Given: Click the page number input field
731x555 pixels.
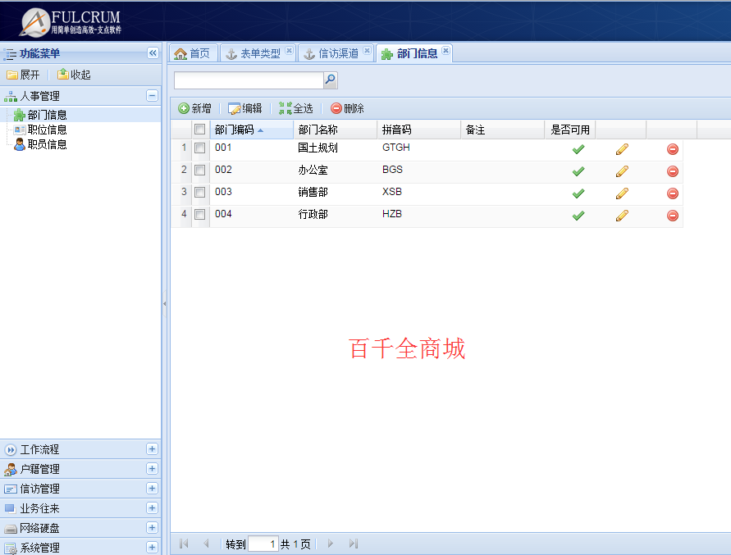Looking at the screenshot, I should click(263, 544).
